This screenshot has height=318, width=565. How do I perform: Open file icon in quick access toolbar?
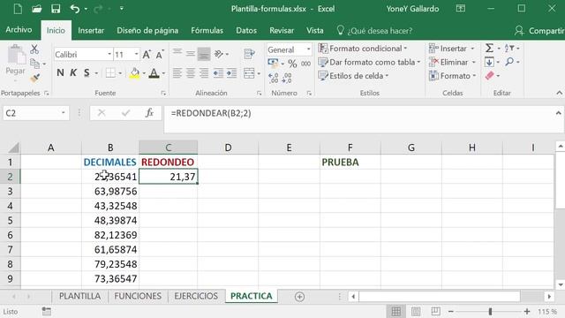[36, 9]
